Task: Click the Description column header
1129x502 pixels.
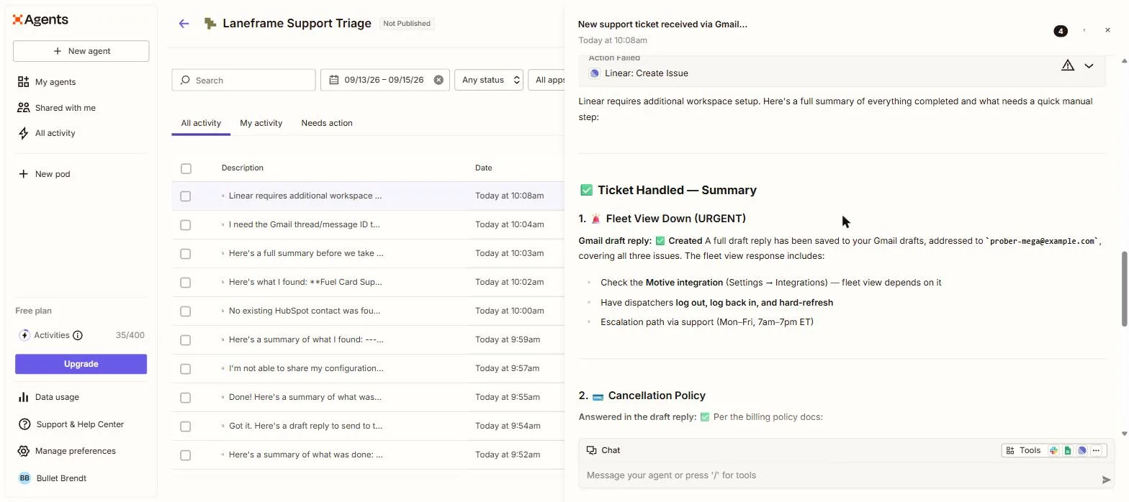Action: (243, 168)
